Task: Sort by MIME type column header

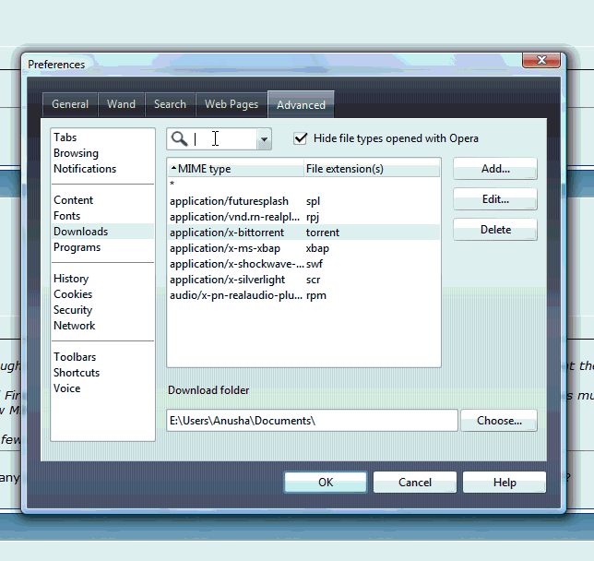Action: tap(235, 169)
